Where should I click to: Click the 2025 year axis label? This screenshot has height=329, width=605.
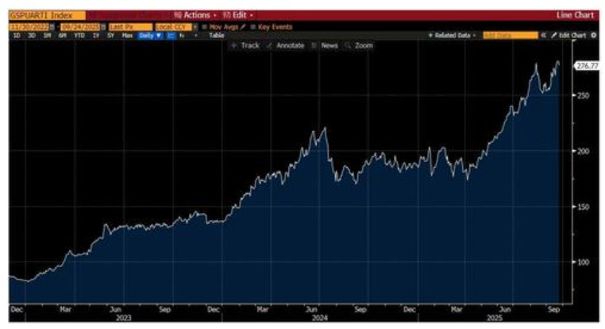495,318
